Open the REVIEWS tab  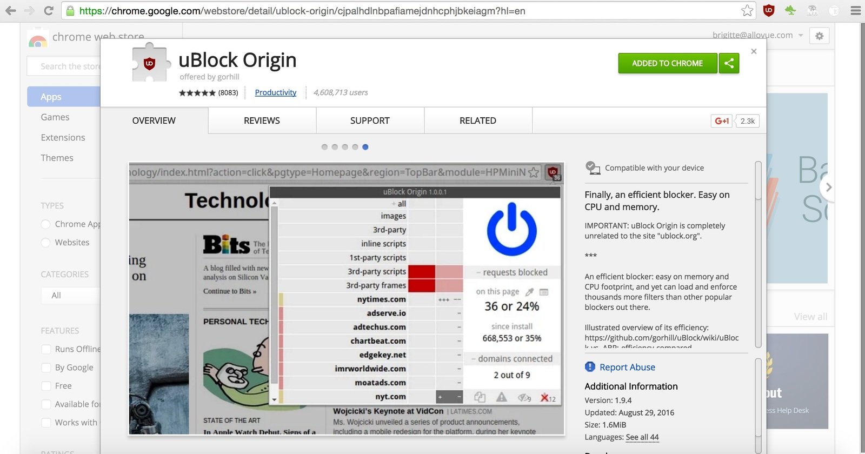tap(262, 121)
